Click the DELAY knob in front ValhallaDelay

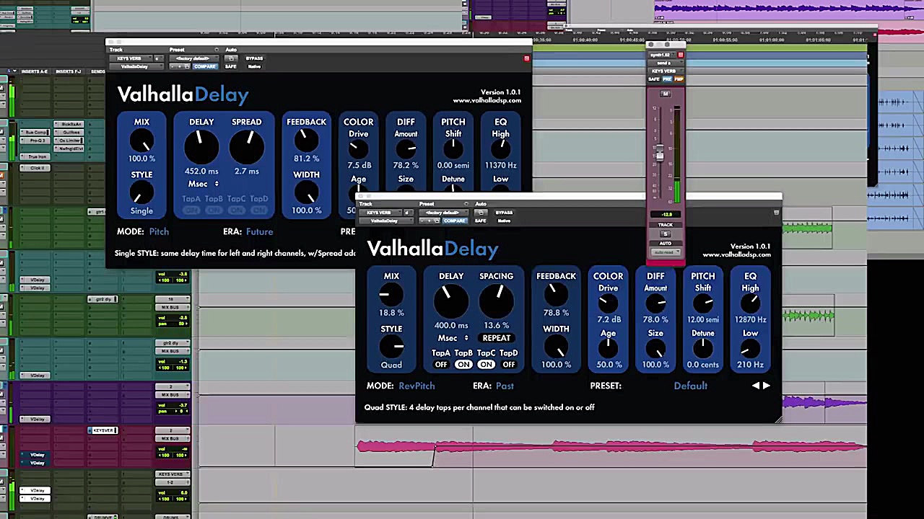[x=450, y=301]
